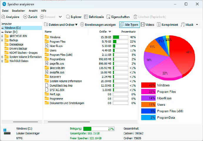
Task: Click the pink Program Files legend swatch
Action: click(x=148, y=92)
